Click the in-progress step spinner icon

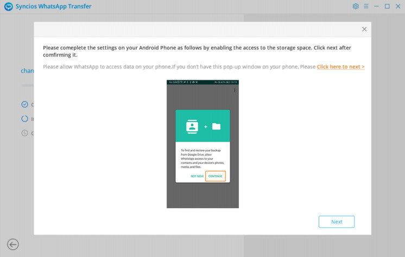[24, 119]
